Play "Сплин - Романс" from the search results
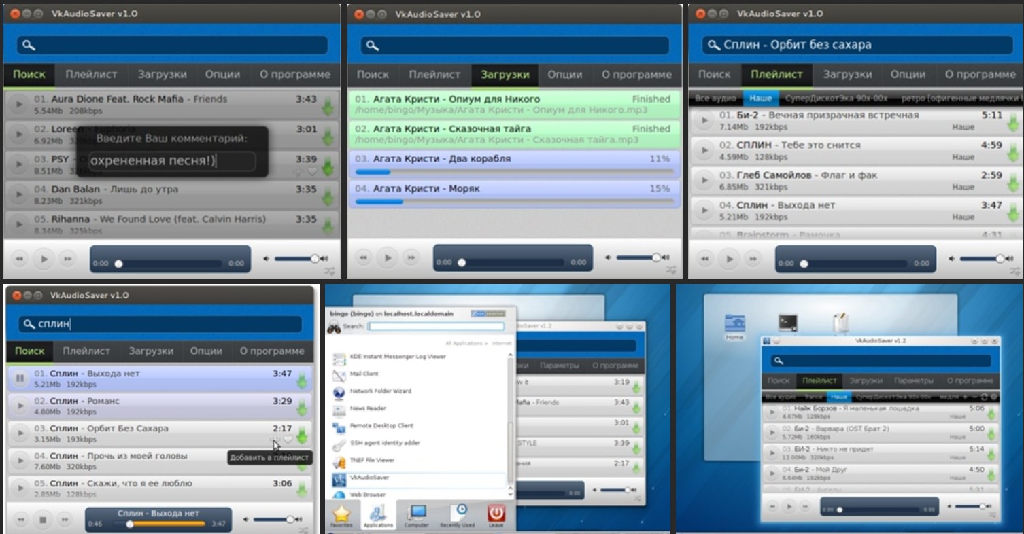Image resolution: width=1024 pixels, height=534 pixels. coord(20,406)
